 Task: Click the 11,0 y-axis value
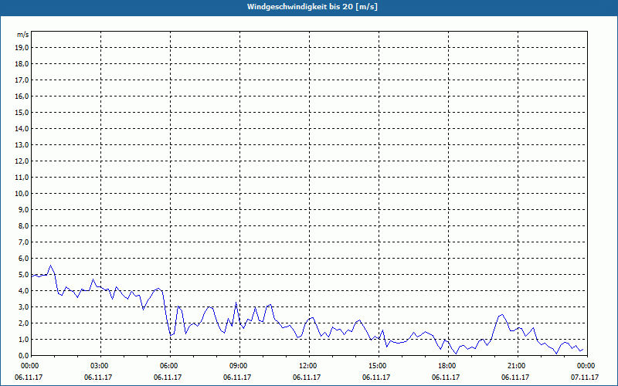(22, 178)
